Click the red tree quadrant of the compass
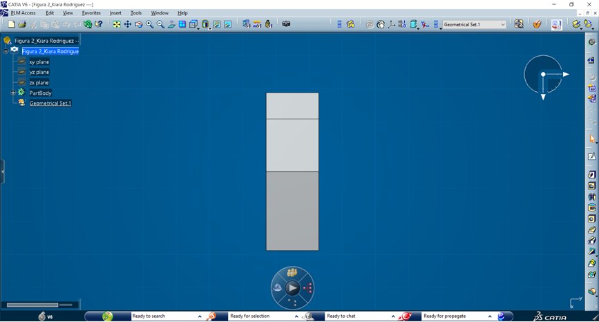Viewport: 599px width, 322px height. click(308, 288)
